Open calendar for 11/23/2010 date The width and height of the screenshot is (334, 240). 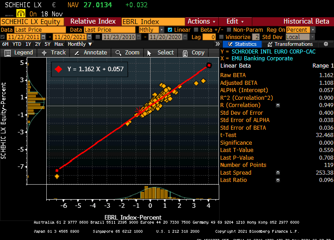click(139, 37)
